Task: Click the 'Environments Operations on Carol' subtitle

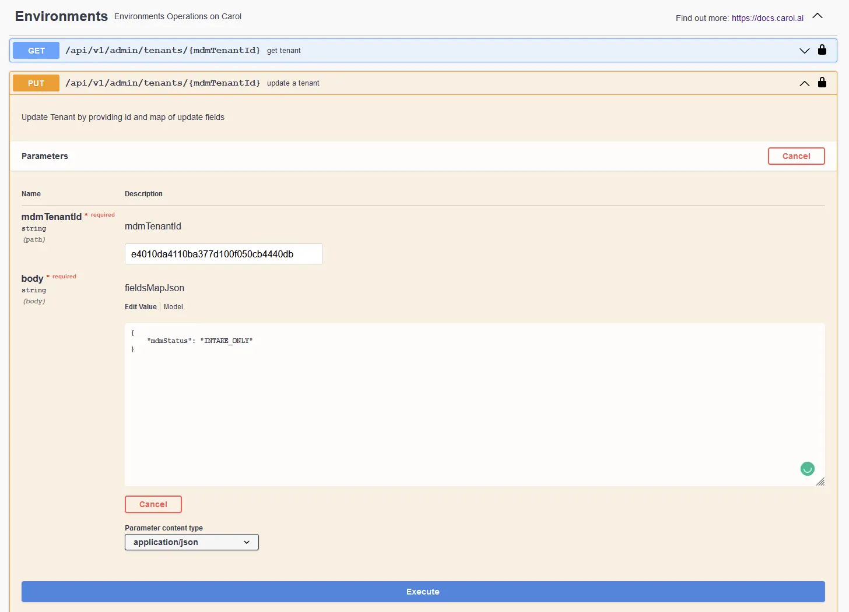Action: pos(178,16)
